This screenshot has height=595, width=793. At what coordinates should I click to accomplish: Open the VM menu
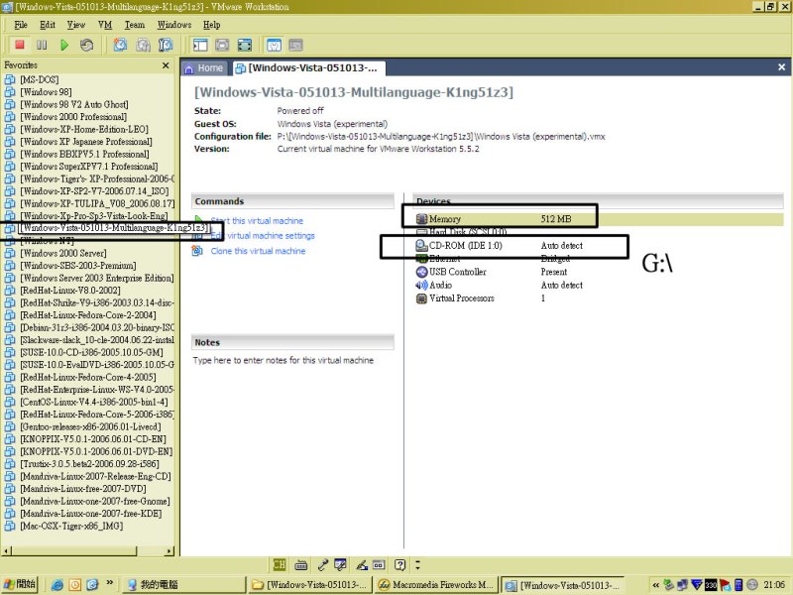tap(105, 25)
